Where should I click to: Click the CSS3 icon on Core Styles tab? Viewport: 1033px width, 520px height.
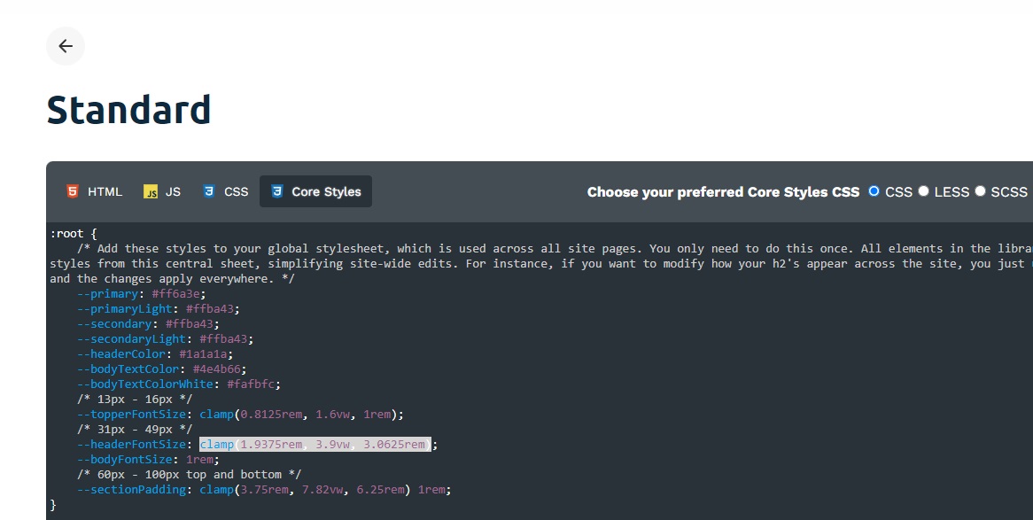tap(277, 191)
